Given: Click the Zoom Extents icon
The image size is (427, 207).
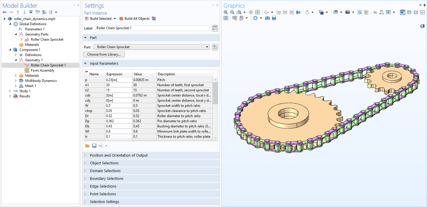Looking at the screenshot, I should (257, 12).
